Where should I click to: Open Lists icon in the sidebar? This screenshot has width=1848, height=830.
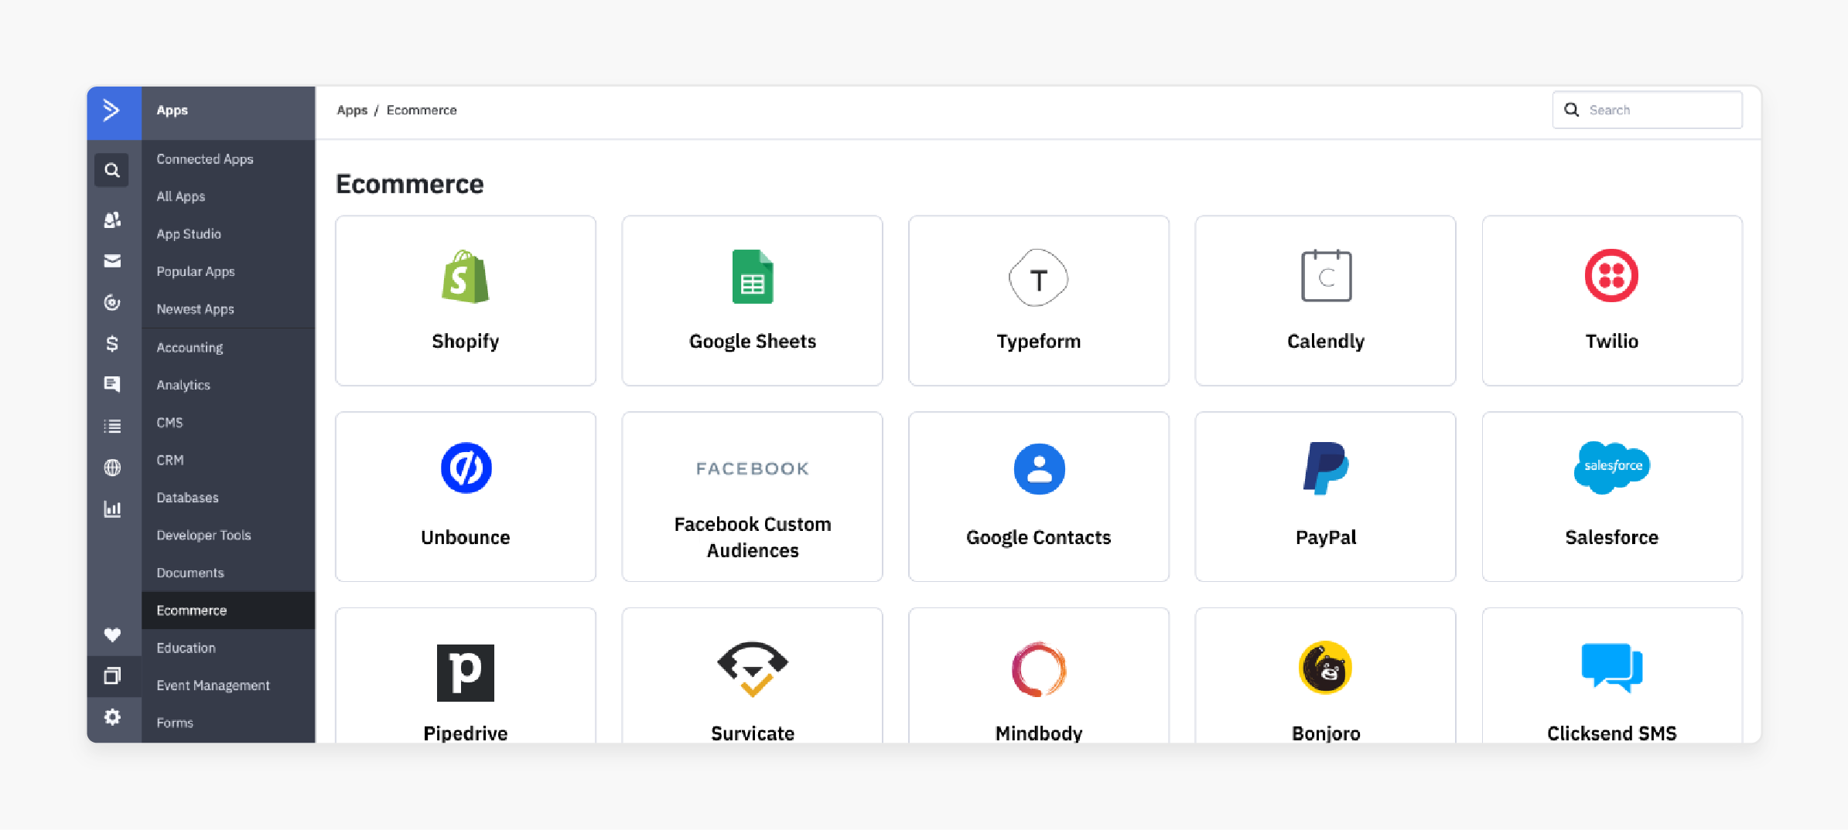112,426
